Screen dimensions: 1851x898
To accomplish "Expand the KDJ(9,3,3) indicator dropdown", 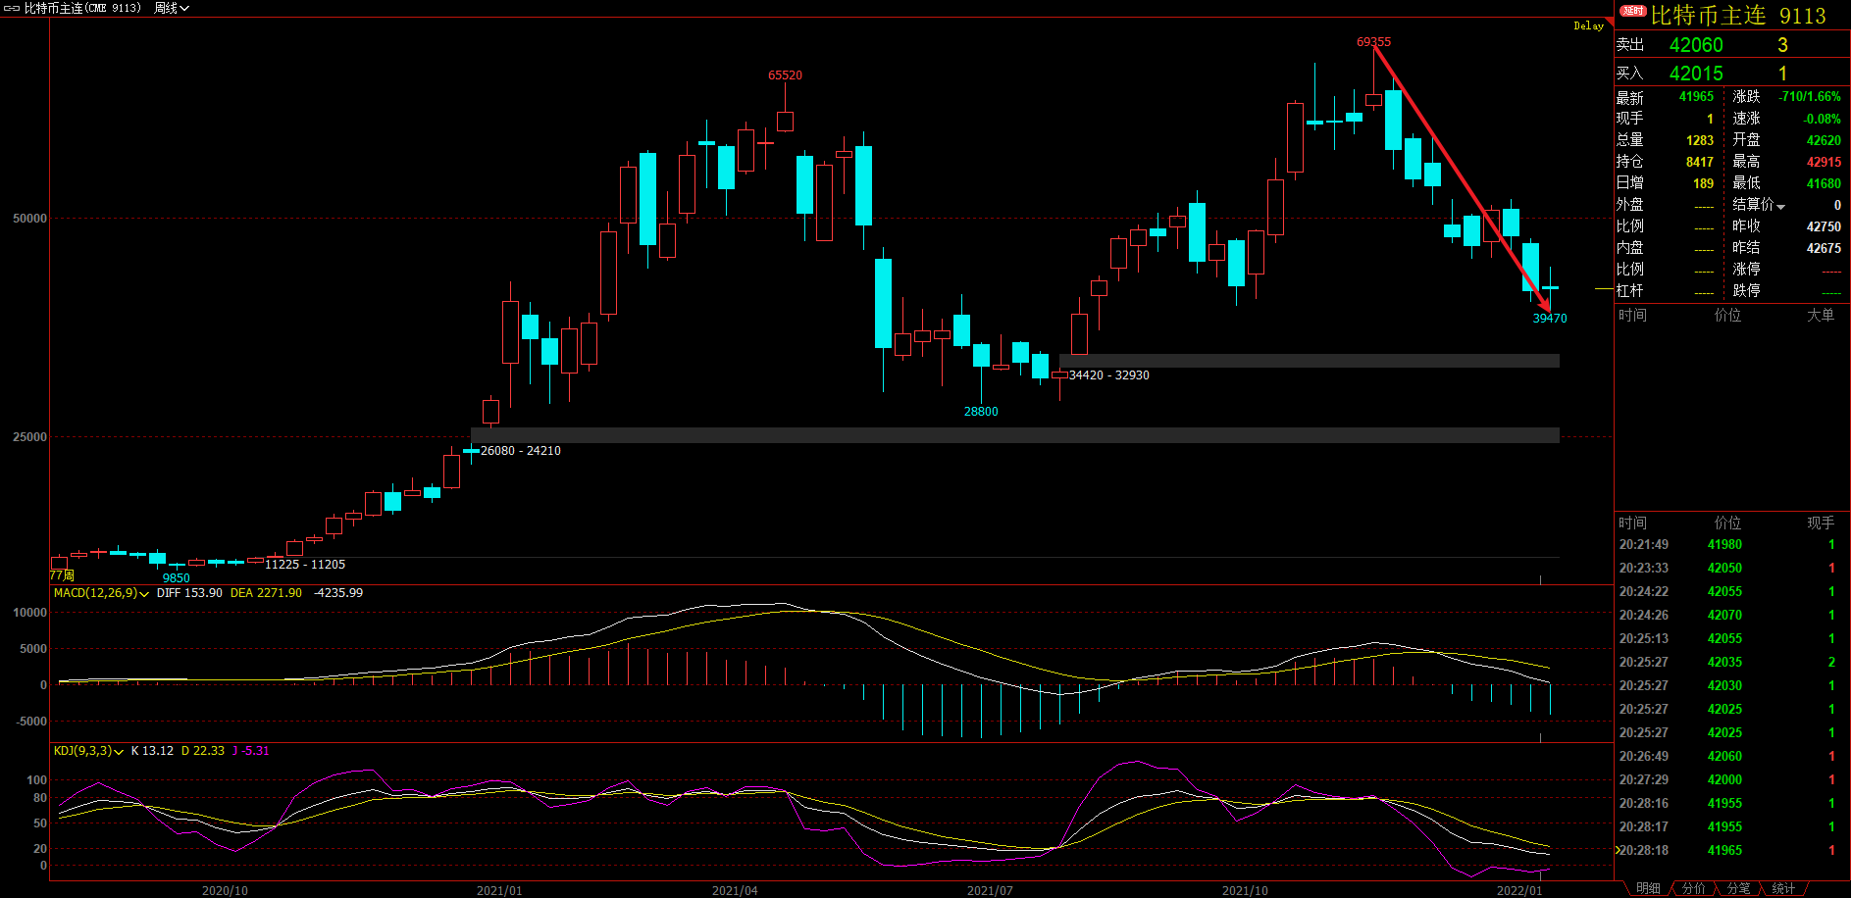I will click(x=119, y=752).
